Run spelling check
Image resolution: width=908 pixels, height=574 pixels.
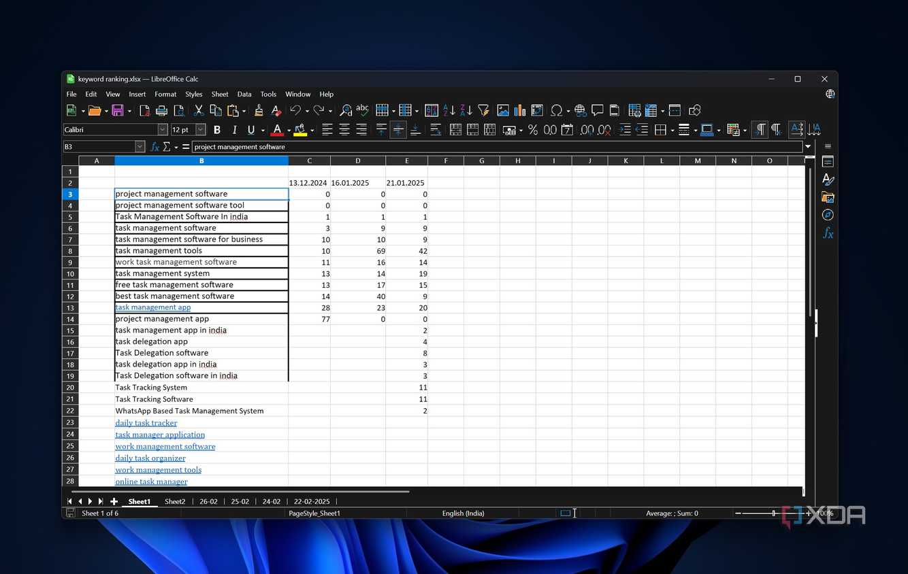click(362, 110)
